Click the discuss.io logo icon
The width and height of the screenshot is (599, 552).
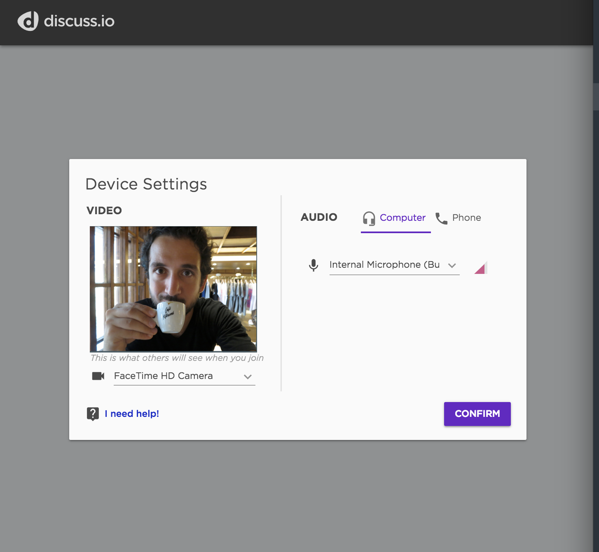pos(27,21)
